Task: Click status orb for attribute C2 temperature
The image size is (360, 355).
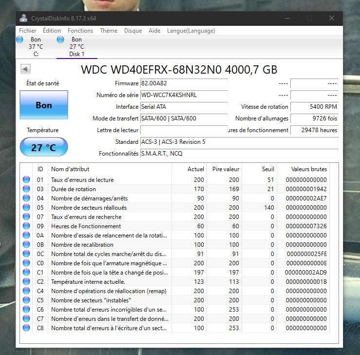Action: click(x=26, y=282)
